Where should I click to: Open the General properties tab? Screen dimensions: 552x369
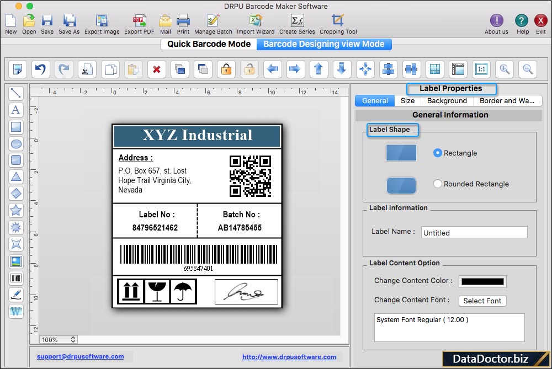click(x=375, y=100)
